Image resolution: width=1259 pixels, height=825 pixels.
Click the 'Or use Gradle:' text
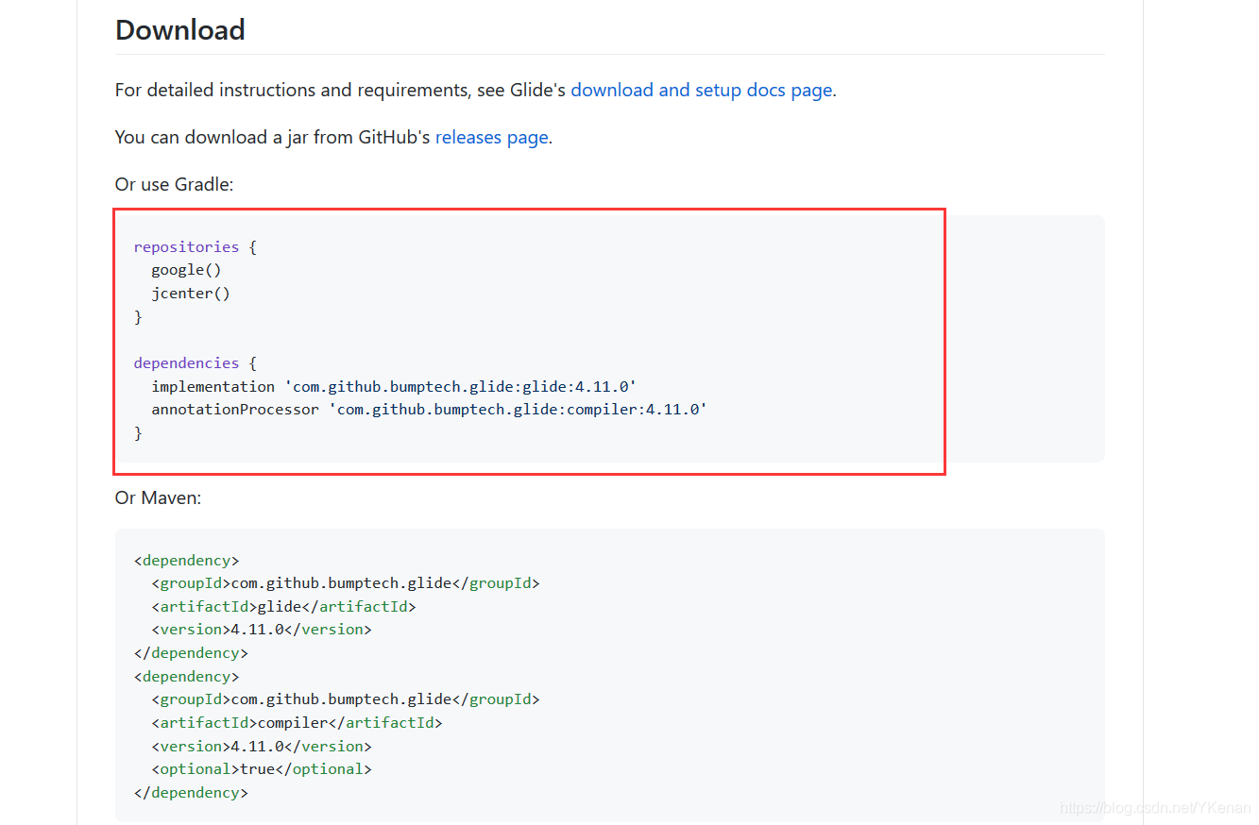coord(174,184)
